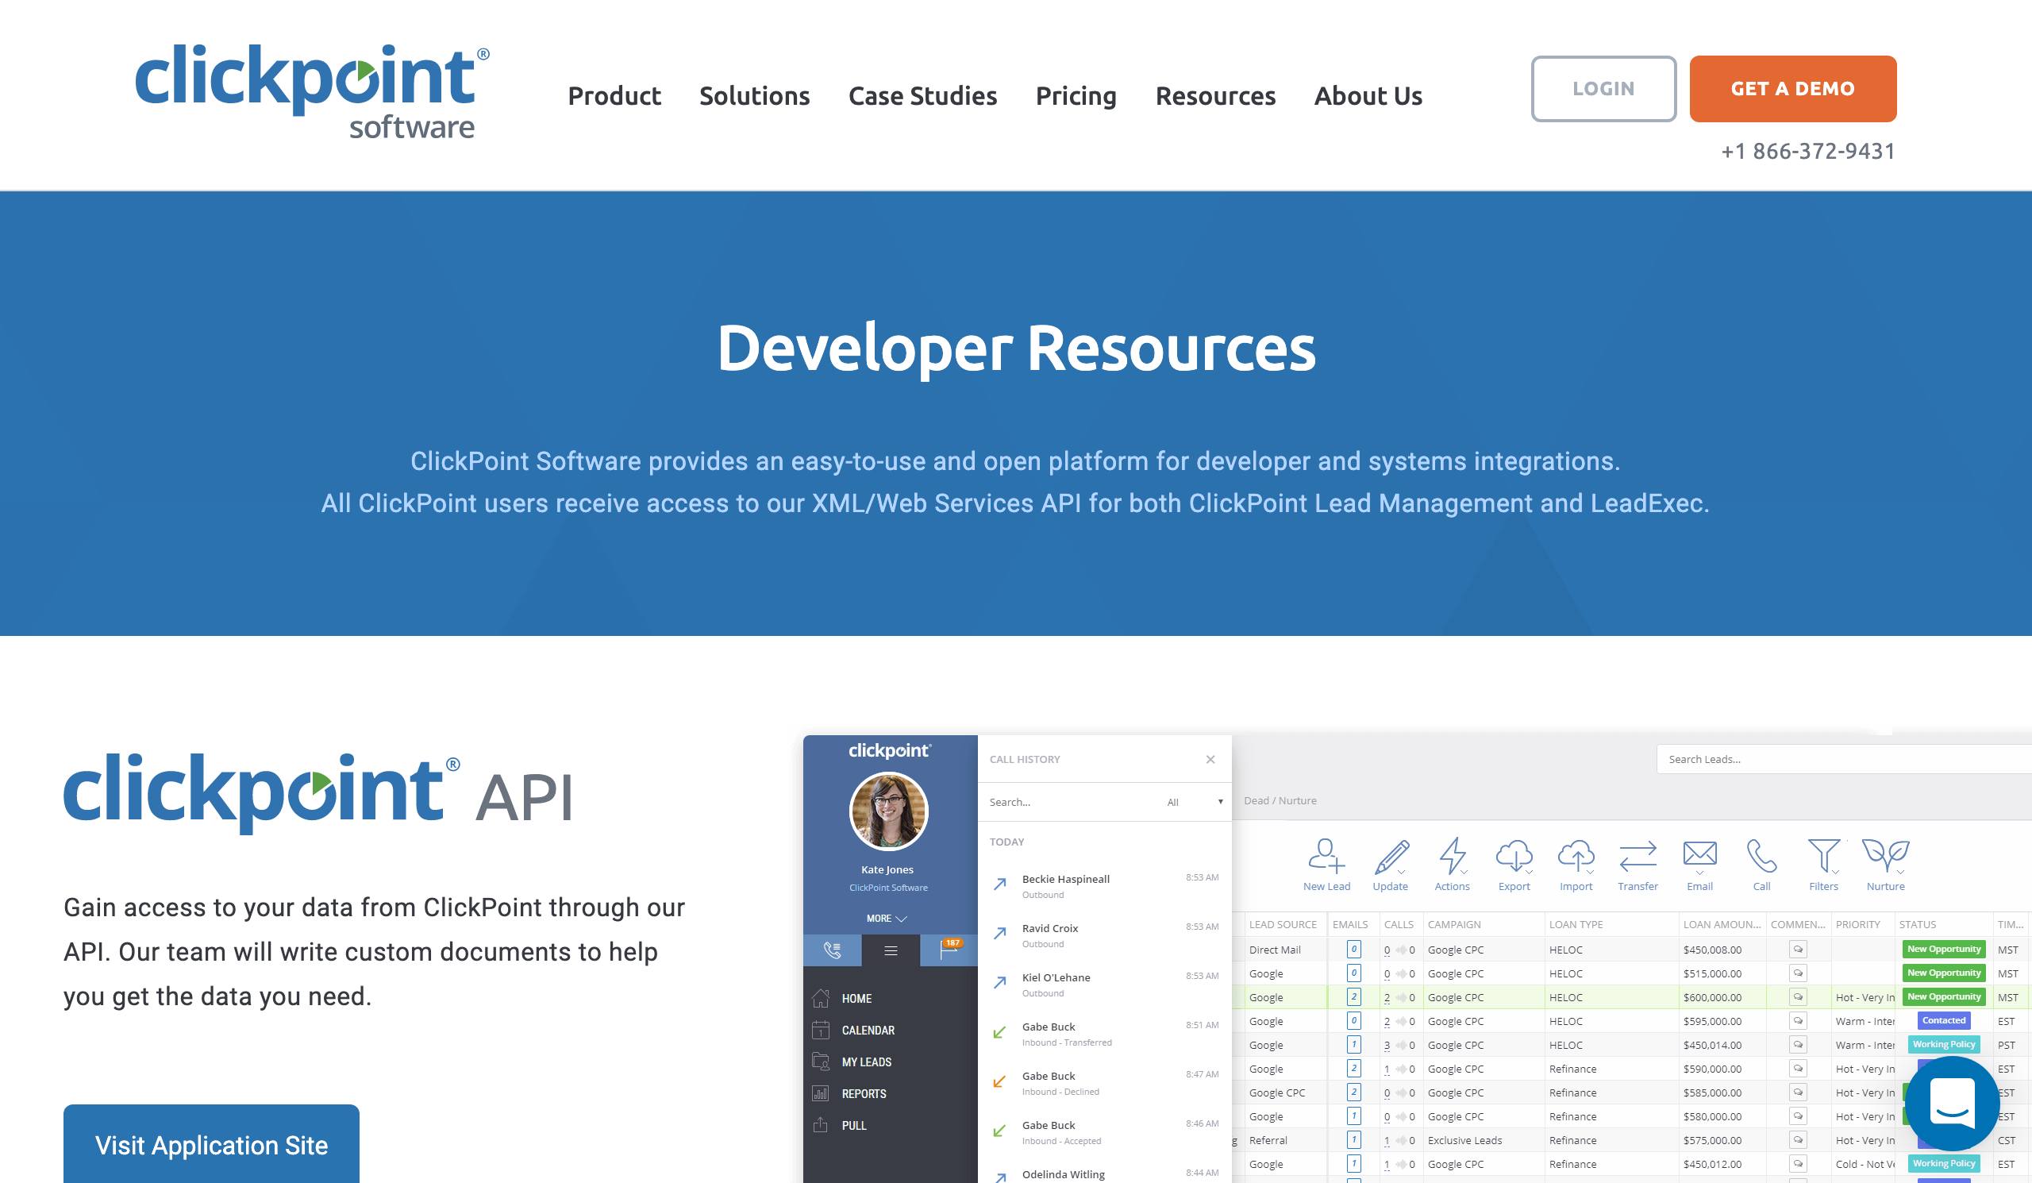This screenshot has width=2032, height=1183.
Task: Open the Product menu
Action: coord(614,96)
